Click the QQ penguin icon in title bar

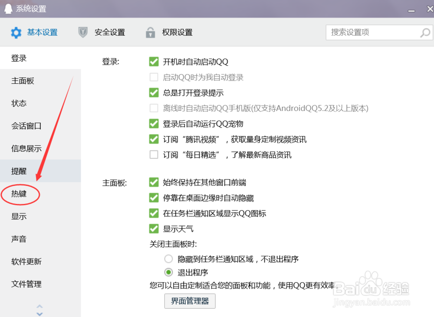(x=8, y=8)
